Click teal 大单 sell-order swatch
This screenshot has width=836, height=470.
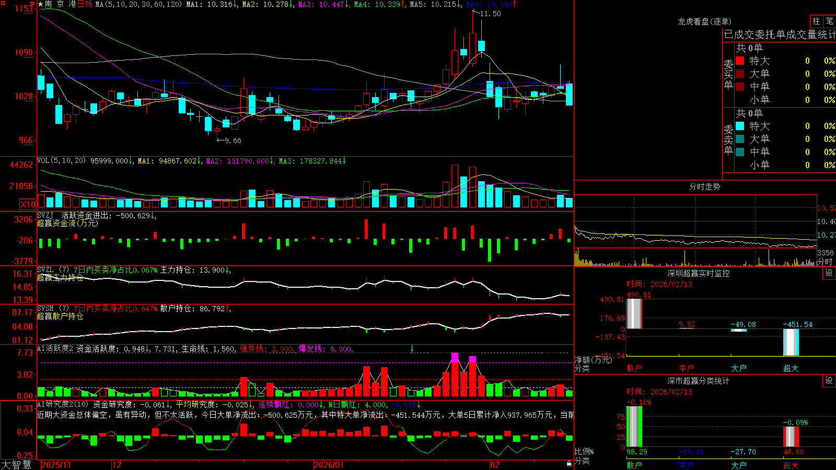coord(740,139)
